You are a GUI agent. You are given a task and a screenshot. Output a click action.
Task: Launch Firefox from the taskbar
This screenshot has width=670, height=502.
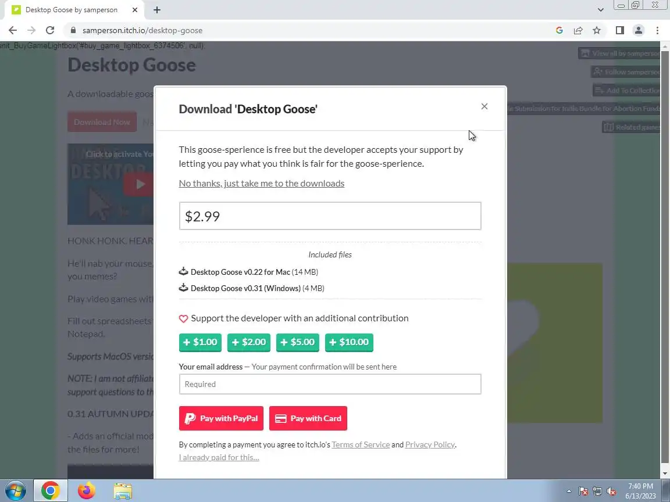coord(87,491)
